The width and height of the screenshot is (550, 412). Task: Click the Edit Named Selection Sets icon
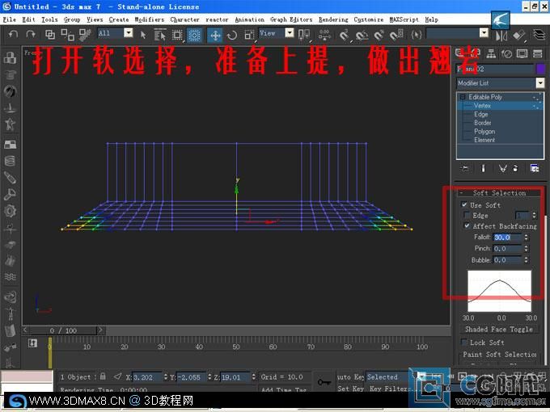tap(417, 34)
